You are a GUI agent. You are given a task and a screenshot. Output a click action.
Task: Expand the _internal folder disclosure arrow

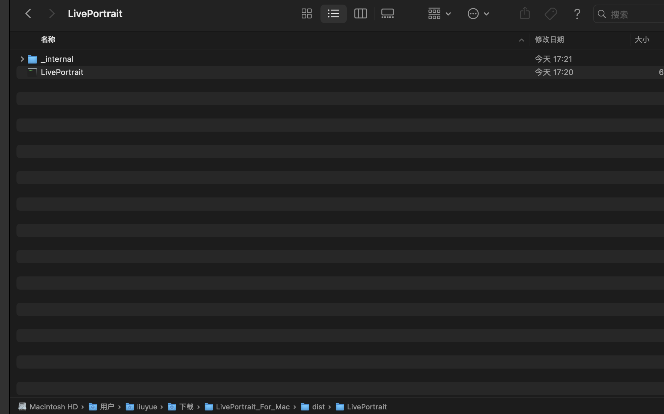click(22, 59)
